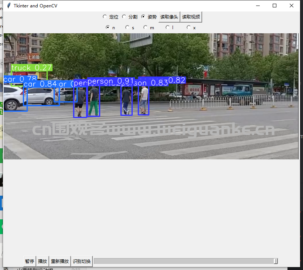Choose model size l radio button
Image resolution: width=303 pixels, height=270 pixels.
[170, 28]
